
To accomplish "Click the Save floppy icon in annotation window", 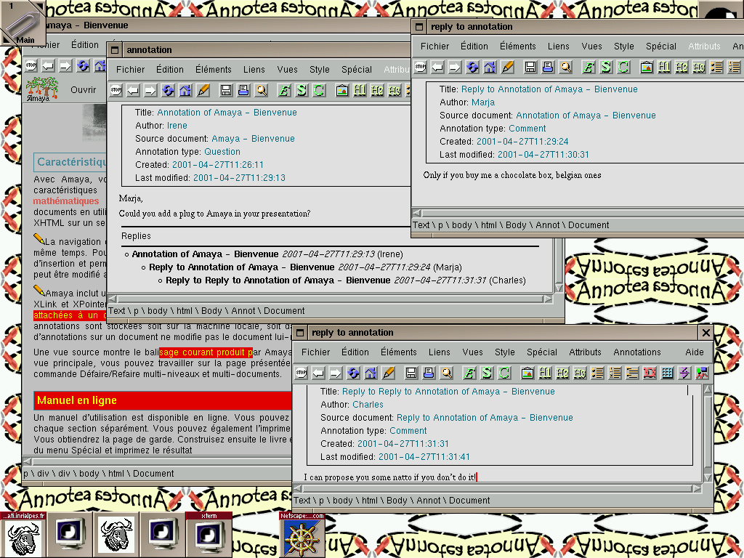I will coord(226,91).
